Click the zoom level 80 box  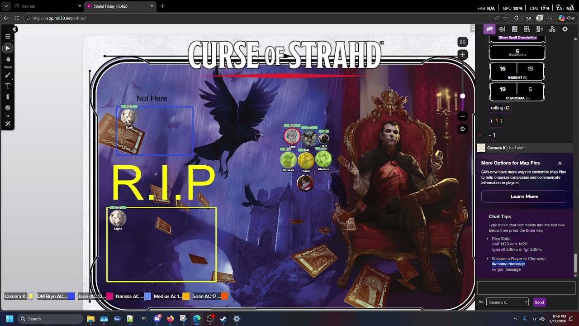tap(462, 42)
